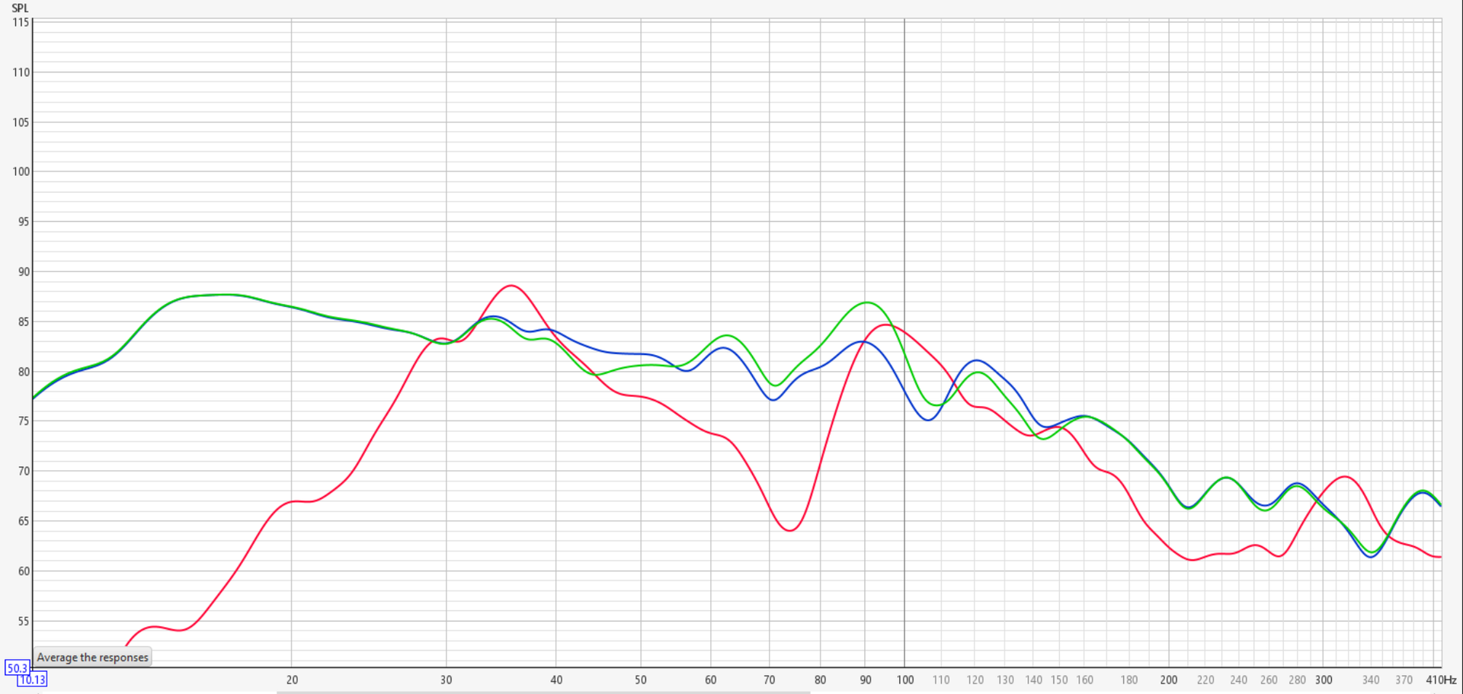This screenshot has width=1463, height=694.
Task: Click the 410Hz label at axis end
Action: [1440, 680]
